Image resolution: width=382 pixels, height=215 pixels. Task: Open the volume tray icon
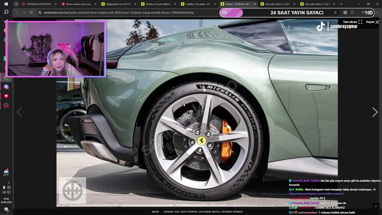coord(4,192)
